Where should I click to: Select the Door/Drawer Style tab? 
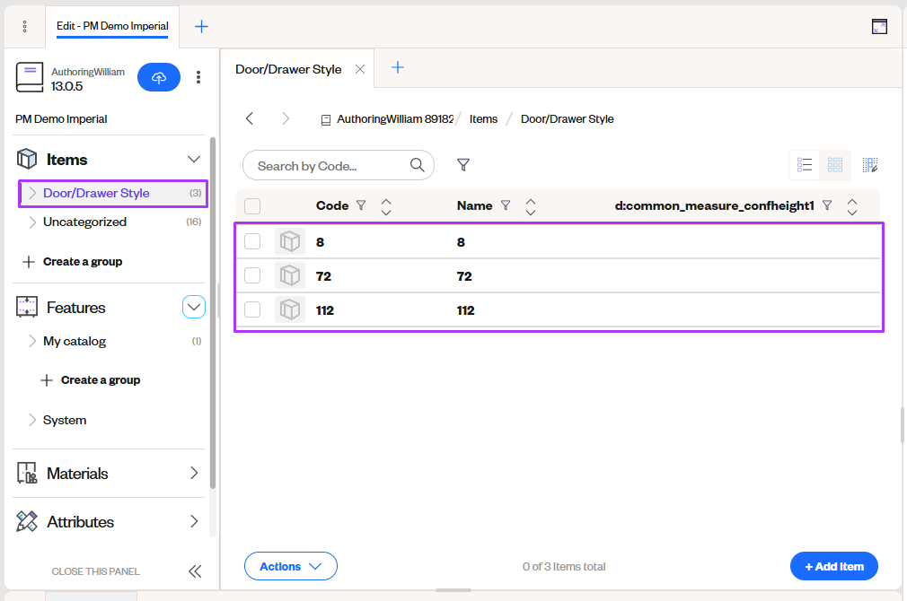pos(288,69)
